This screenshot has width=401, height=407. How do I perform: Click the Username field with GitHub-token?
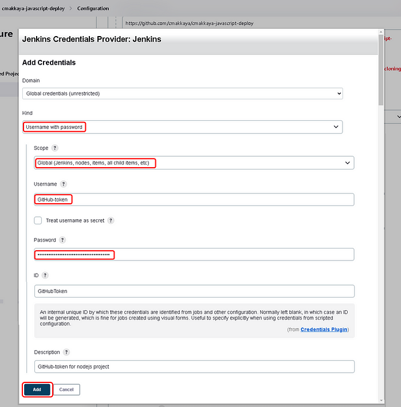click(194, 199)
